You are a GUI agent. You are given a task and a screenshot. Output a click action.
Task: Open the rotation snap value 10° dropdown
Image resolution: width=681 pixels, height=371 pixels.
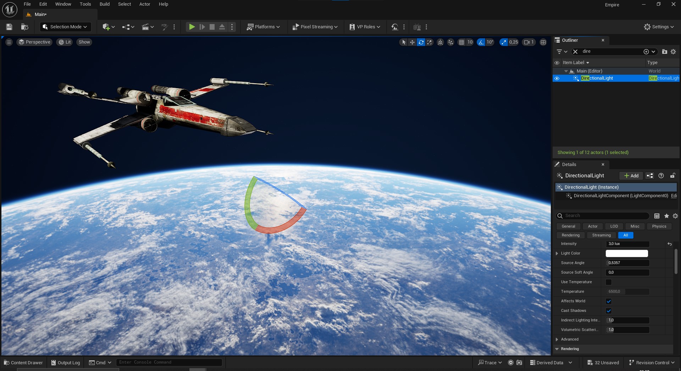coord(490,42)
